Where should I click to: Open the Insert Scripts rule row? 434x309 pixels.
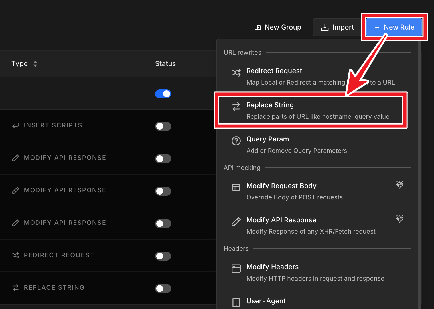pos(53,125)
